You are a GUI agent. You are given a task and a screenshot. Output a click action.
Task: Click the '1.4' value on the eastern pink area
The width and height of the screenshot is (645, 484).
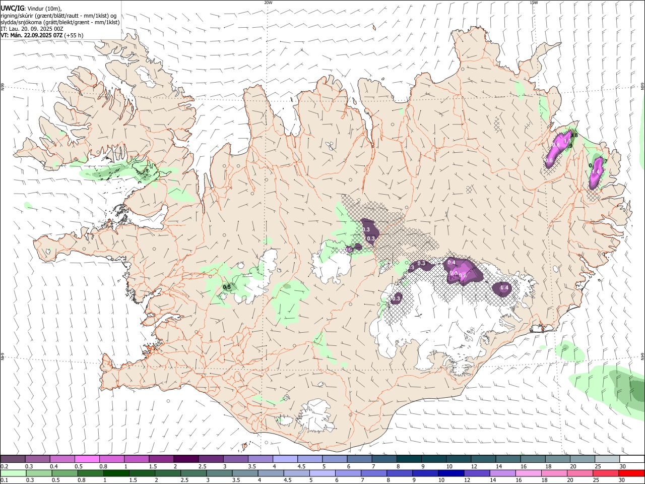595,172
